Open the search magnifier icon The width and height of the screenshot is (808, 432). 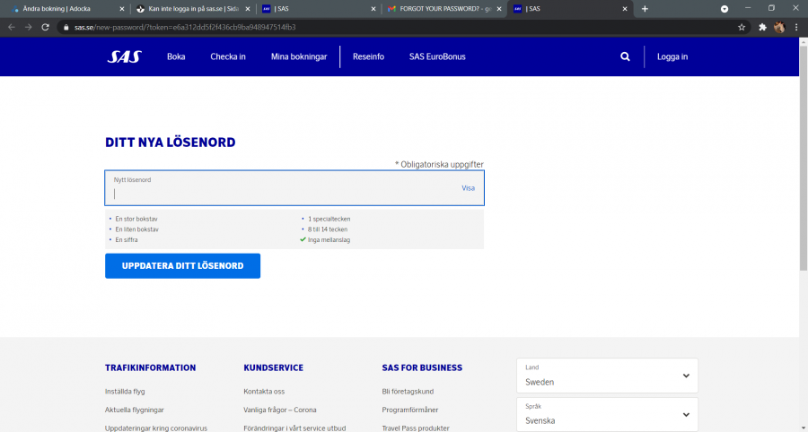click(x=625, y=56)
